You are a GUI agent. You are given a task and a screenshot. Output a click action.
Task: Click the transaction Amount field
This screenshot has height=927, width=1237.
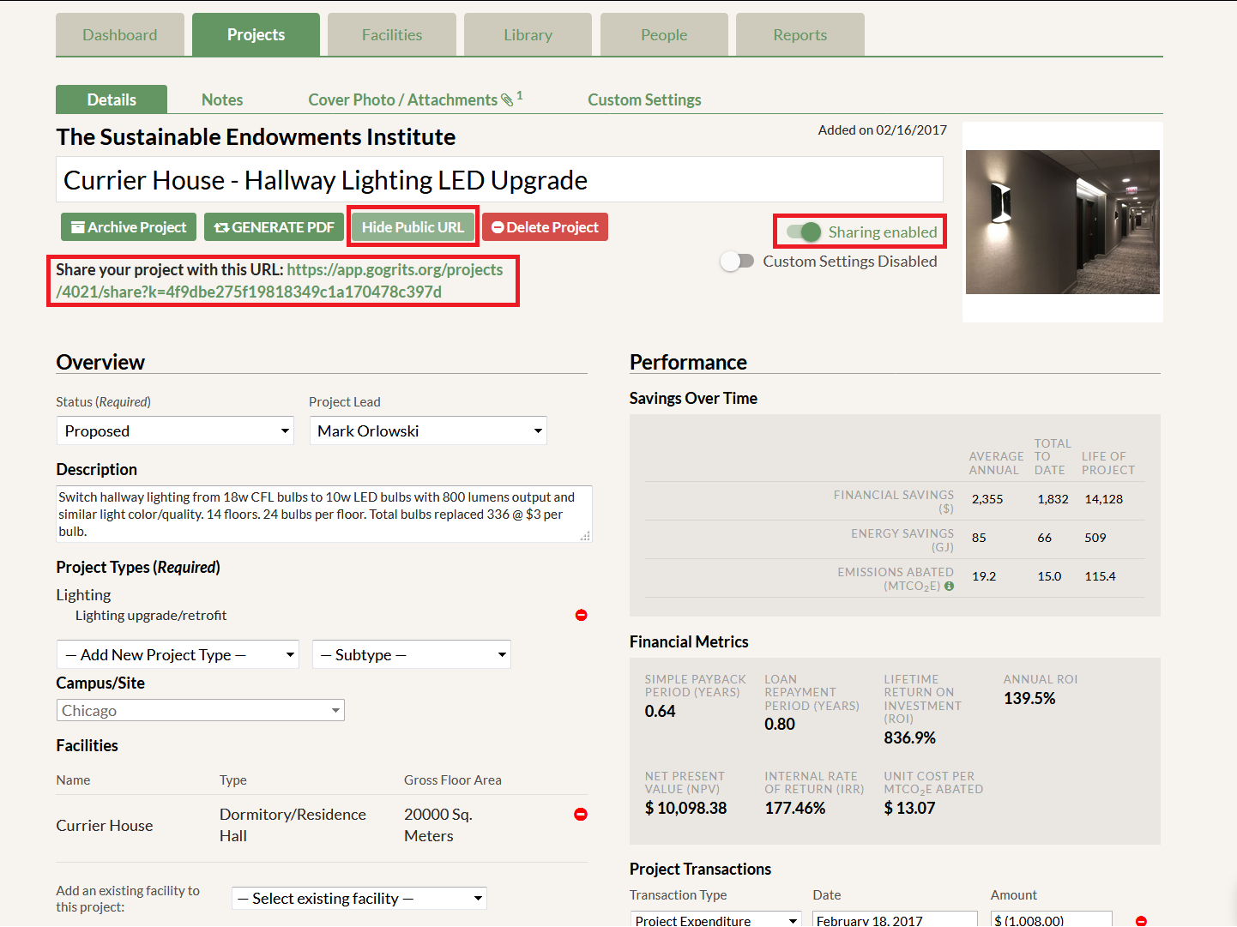coord(1052,919)
